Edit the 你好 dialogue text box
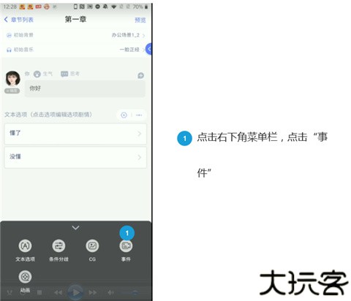The width and height of the screenshot is (351, 301). click(x=85, y=89)
